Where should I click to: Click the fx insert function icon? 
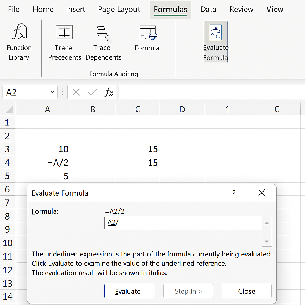coord(109,92)
